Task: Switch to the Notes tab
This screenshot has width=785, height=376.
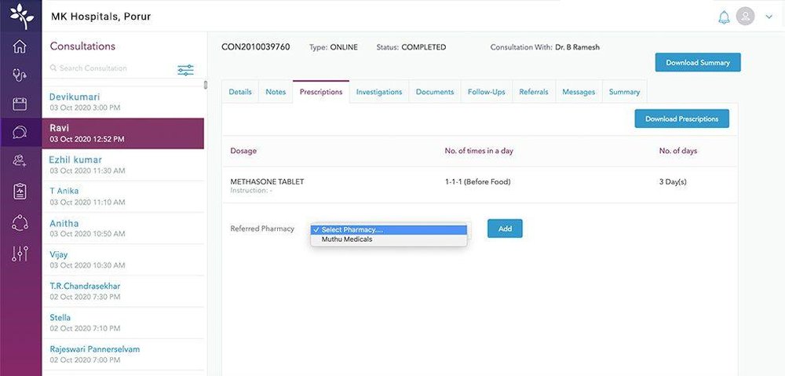Action: (276, 92)
